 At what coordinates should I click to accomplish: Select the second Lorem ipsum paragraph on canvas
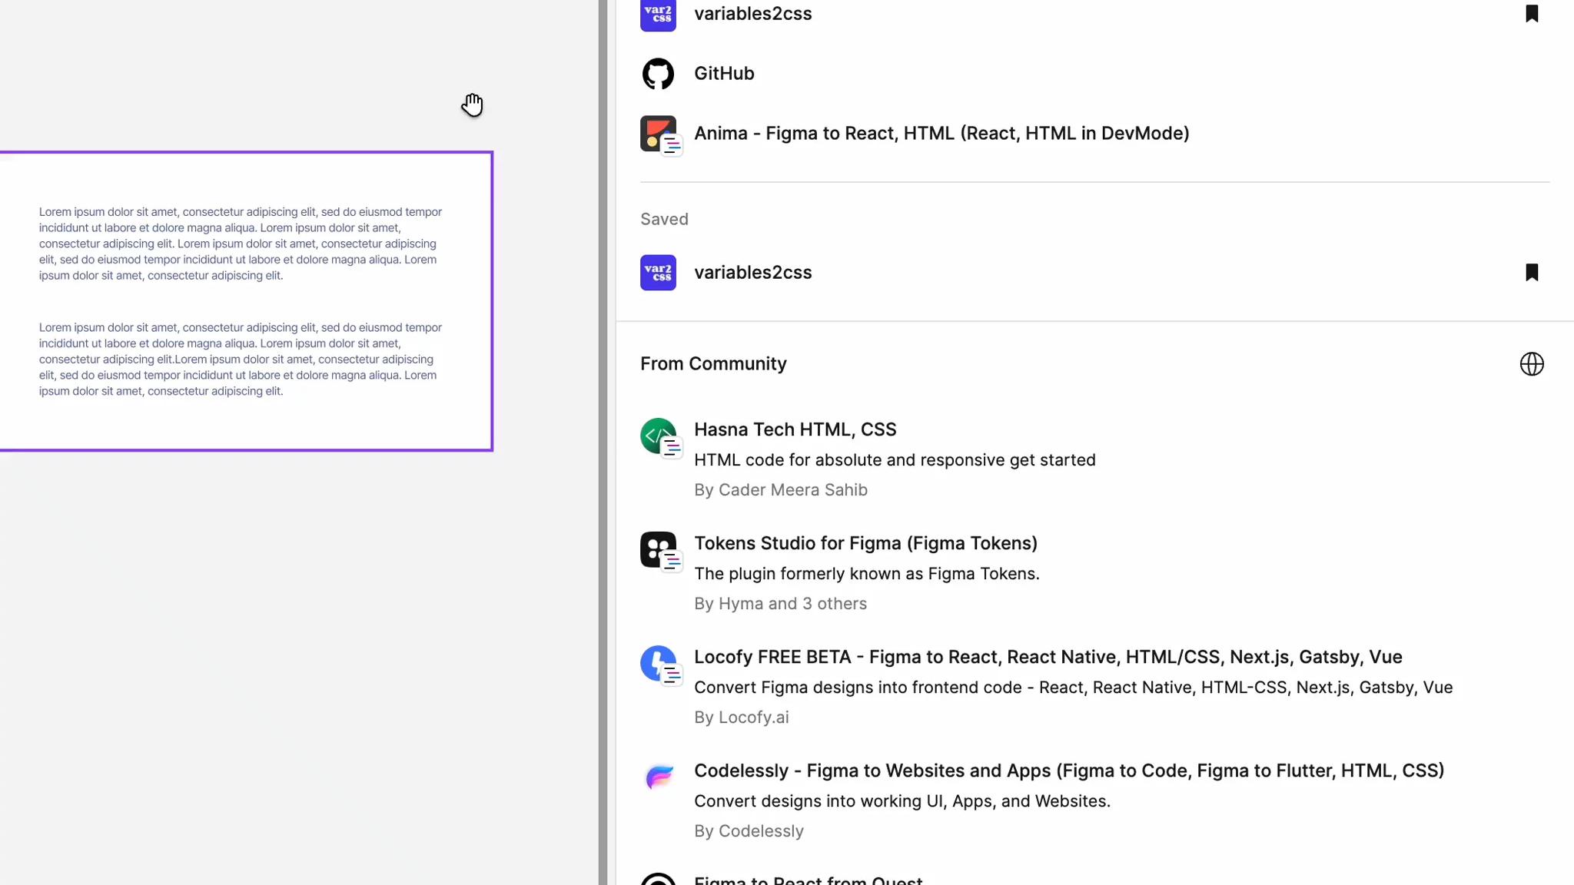(241, 359)
